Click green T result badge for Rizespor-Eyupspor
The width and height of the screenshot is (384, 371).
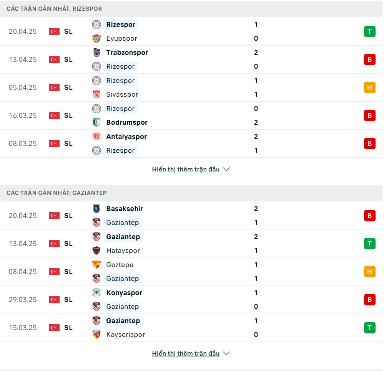[369, 31]
